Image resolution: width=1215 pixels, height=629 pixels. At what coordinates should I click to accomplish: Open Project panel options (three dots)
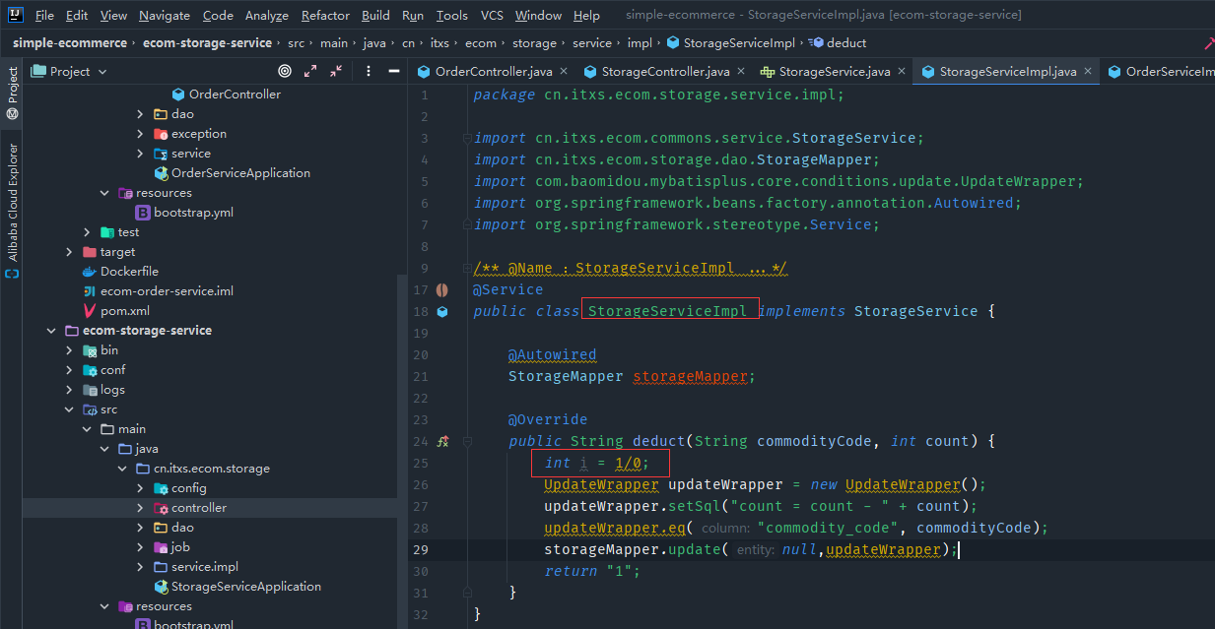(369, 71)
